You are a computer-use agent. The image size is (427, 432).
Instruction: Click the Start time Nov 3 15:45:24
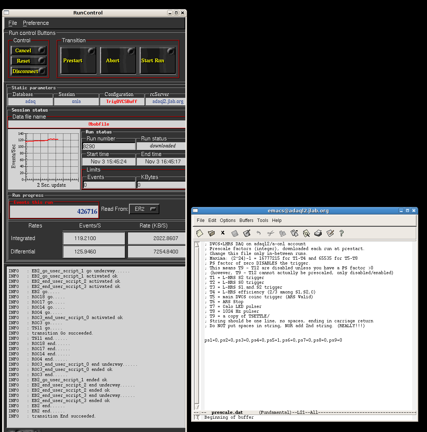[x=109, y=162]
